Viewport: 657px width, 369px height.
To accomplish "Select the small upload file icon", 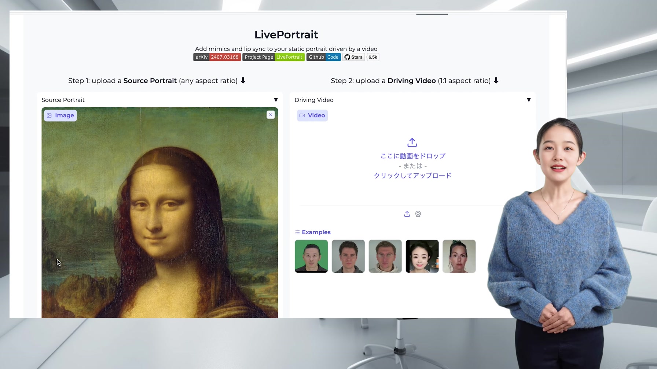I will pyautogui.click(x=407, y=214).
